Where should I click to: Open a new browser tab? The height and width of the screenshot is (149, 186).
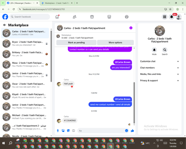pyautogui.click(x=77, y=3)
